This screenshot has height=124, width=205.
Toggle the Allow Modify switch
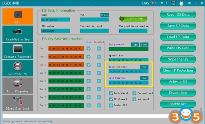point(133,19)
